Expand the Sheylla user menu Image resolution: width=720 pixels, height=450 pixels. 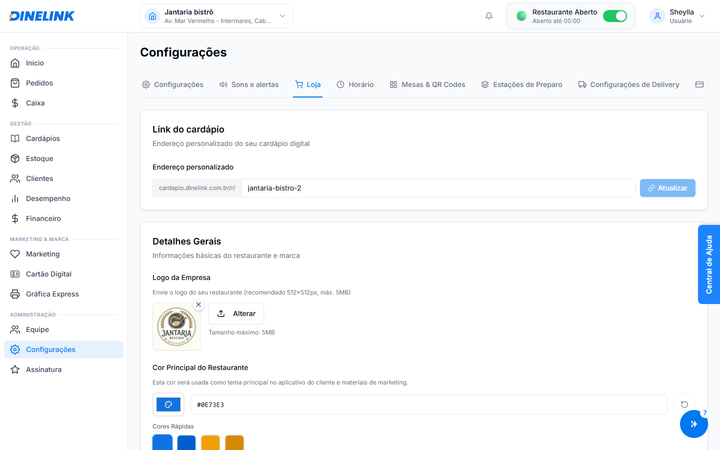(677, 16)
